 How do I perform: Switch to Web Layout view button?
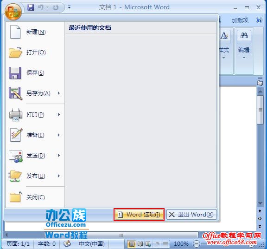148,244
